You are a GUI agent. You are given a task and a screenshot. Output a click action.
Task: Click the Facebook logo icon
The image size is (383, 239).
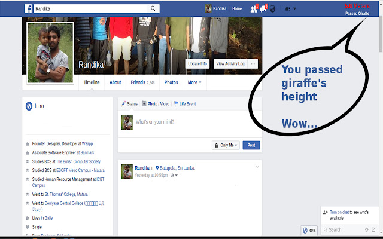(28, 9)
